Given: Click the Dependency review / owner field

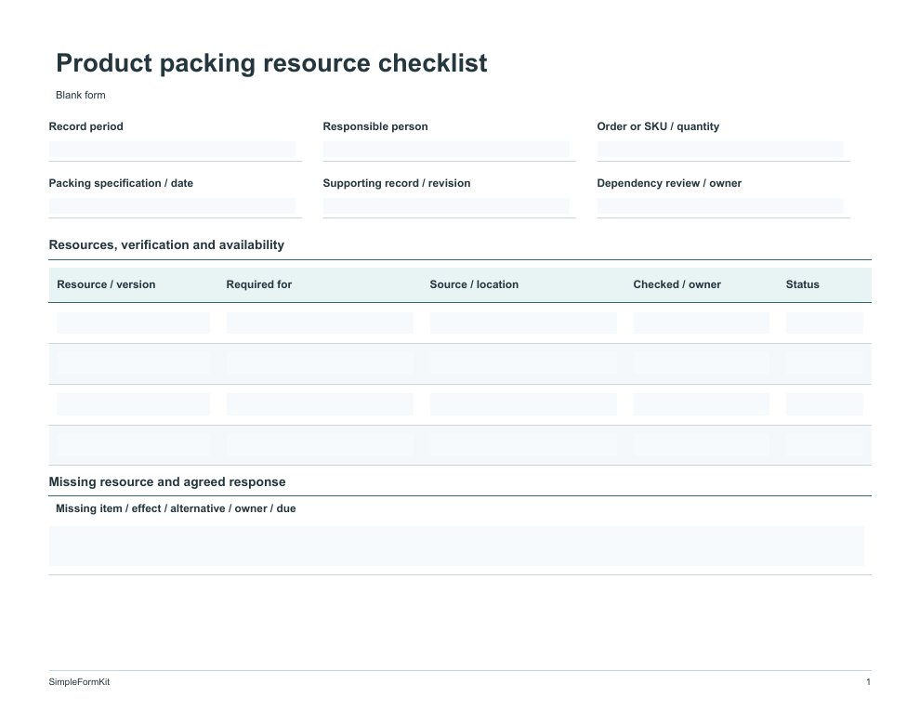Looking at the screenshot, I should (720, 206).
